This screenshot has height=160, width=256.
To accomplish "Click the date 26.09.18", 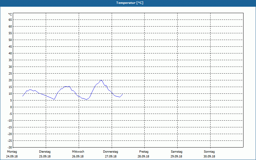I will (78, 156).
